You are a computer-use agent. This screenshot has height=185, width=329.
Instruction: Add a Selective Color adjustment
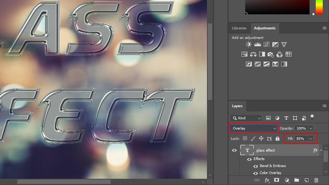pyautogui.click(x=275, y=64)
